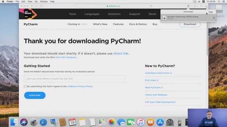Click the dmg file icon in Downloads popover
The width and height of the screenshot is (227, 127).
click(x=165, y=18)
